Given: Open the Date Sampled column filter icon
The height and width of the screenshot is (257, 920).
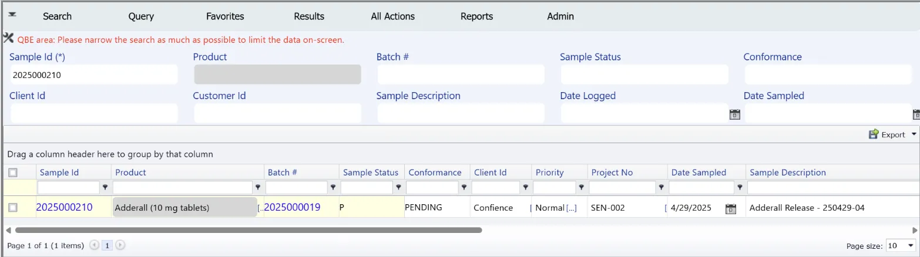Looking at the screenshot, I should click(740, 187).
